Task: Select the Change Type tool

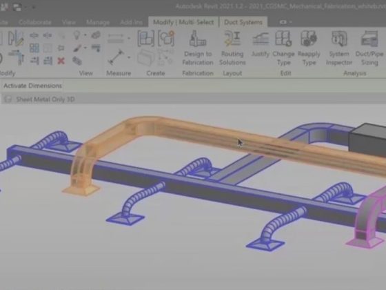Action: [283, 48]
